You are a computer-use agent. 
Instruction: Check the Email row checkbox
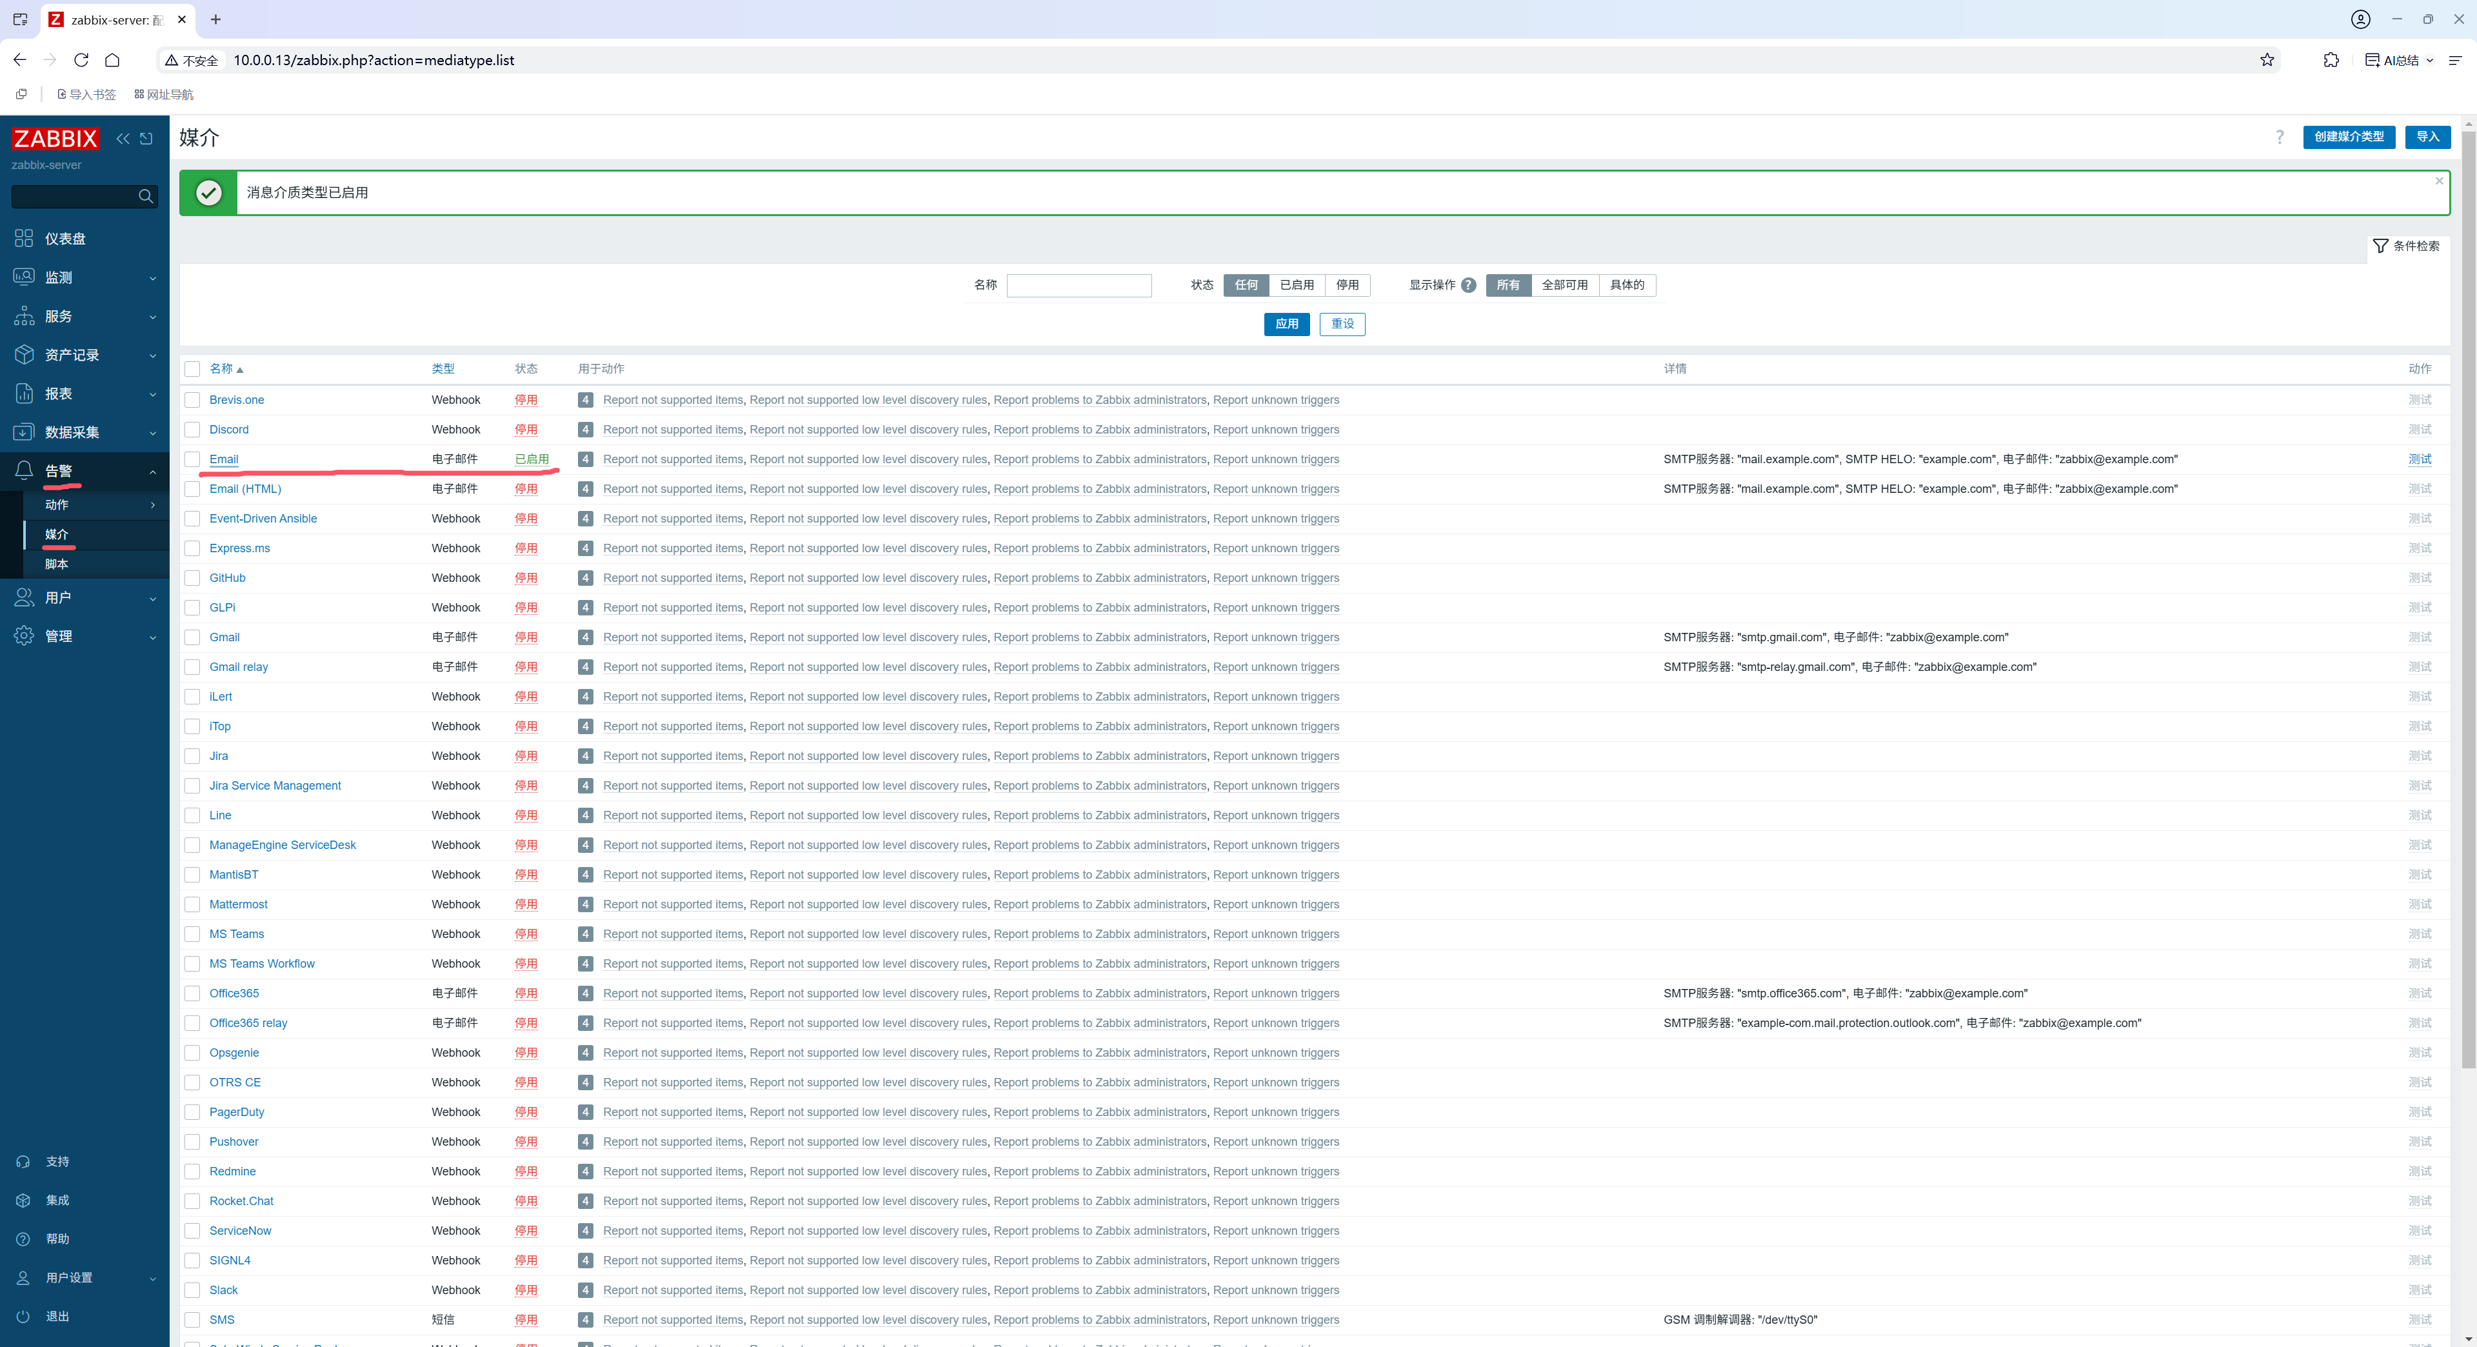(x=192, y=459)
